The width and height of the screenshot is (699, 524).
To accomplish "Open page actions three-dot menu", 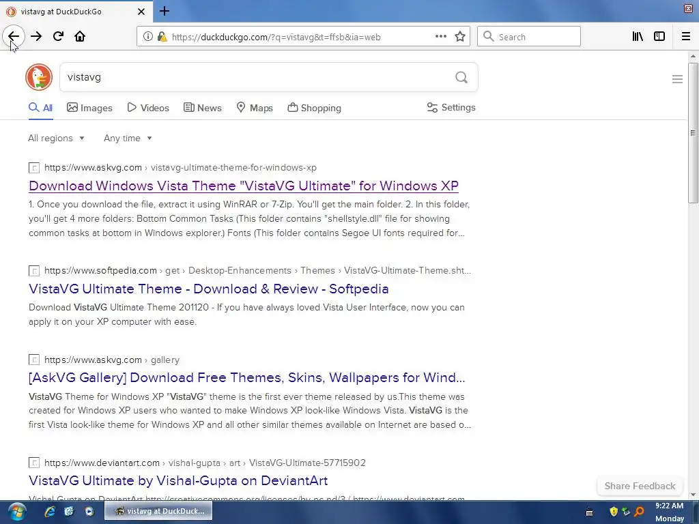I will coord(440,37).
